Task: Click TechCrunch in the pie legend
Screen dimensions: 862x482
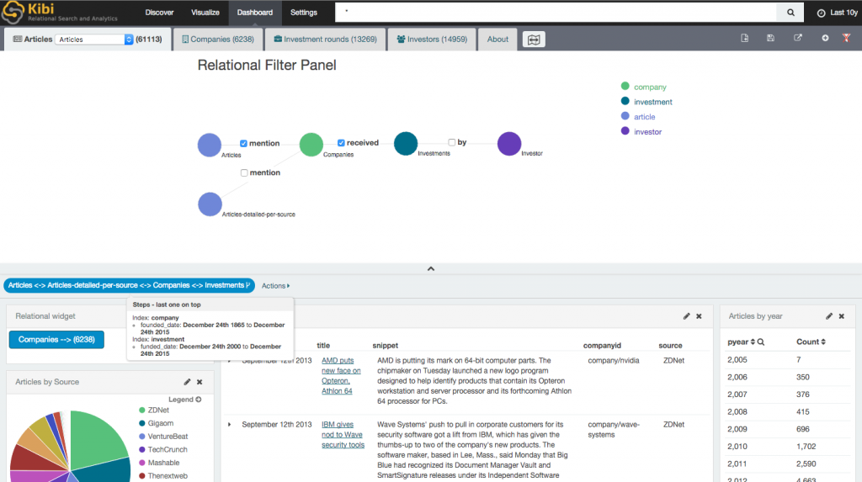Action: point(162,449)
